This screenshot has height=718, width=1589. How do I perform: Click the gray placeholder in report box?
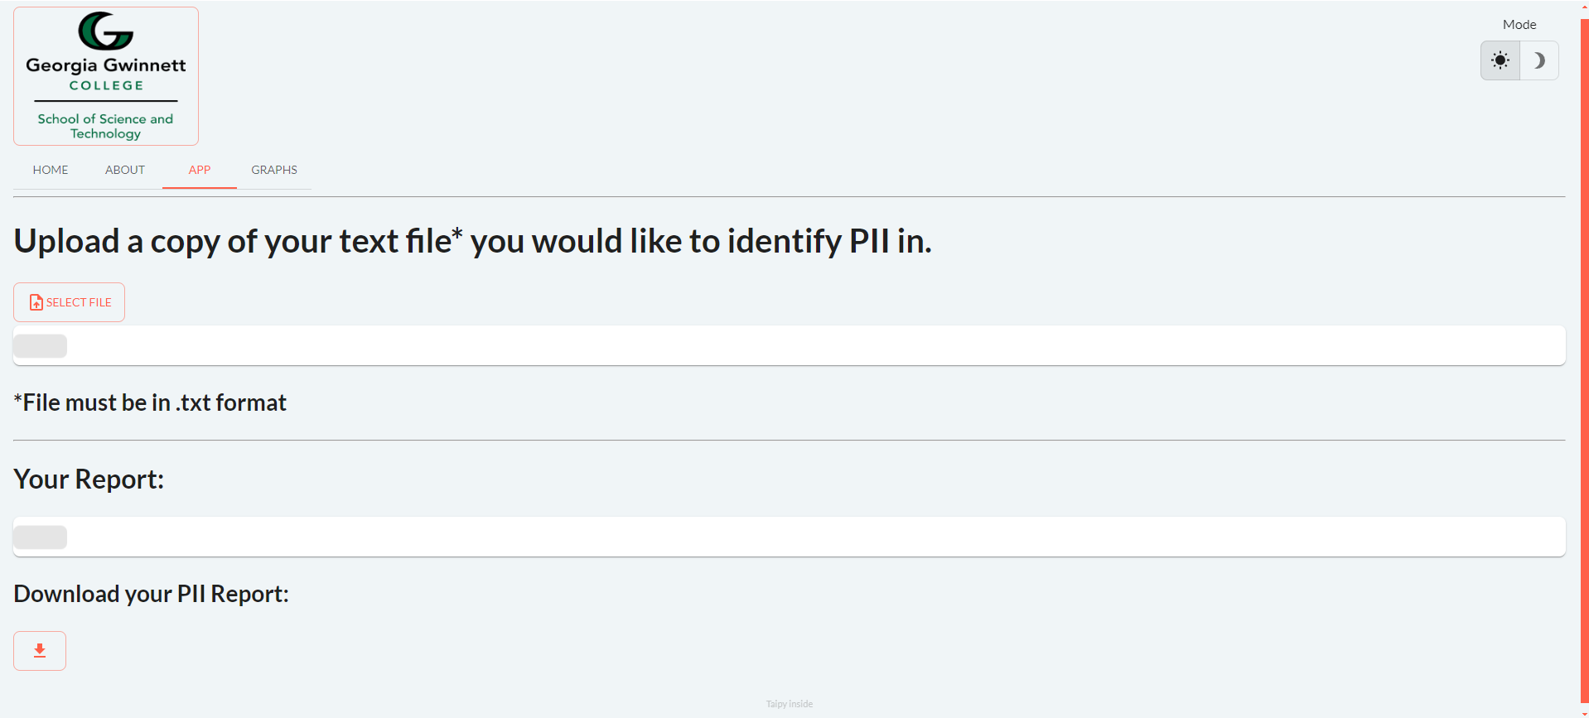point(41,537)
